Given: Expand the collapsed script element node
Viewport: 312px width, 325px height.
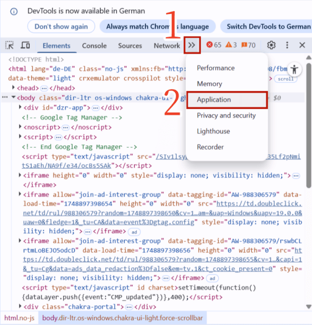Looking at the screenshot, I should (20, 136).
